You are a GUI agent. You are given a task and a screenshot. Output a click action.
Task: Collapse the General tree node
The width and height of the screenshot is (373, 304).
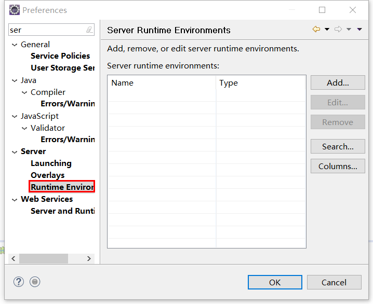pos(15,45)
